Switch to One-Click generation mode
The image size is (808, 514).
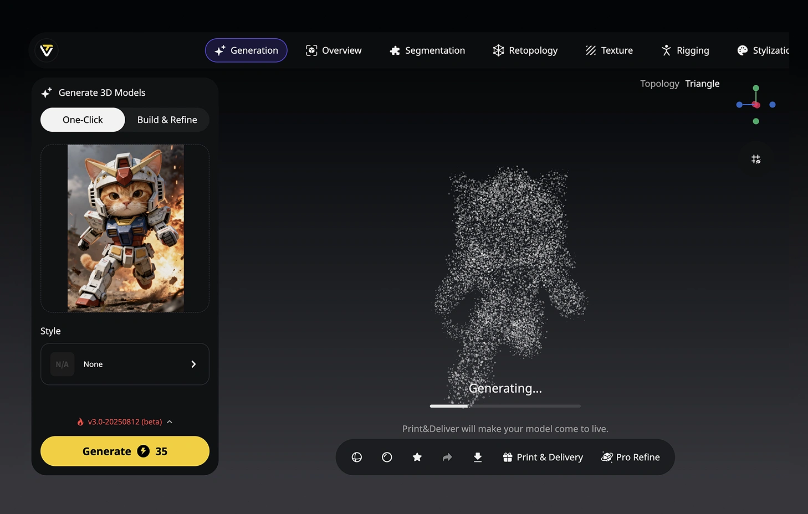click(x=83, y=120)
